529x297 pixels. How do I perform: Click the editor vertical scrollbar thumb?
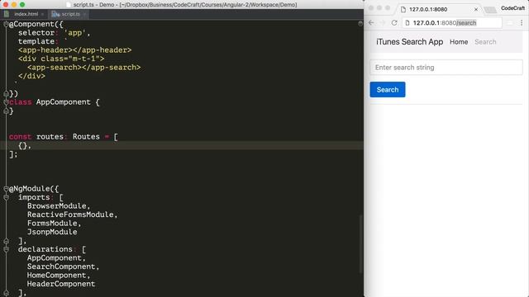[x=360, y=244]
